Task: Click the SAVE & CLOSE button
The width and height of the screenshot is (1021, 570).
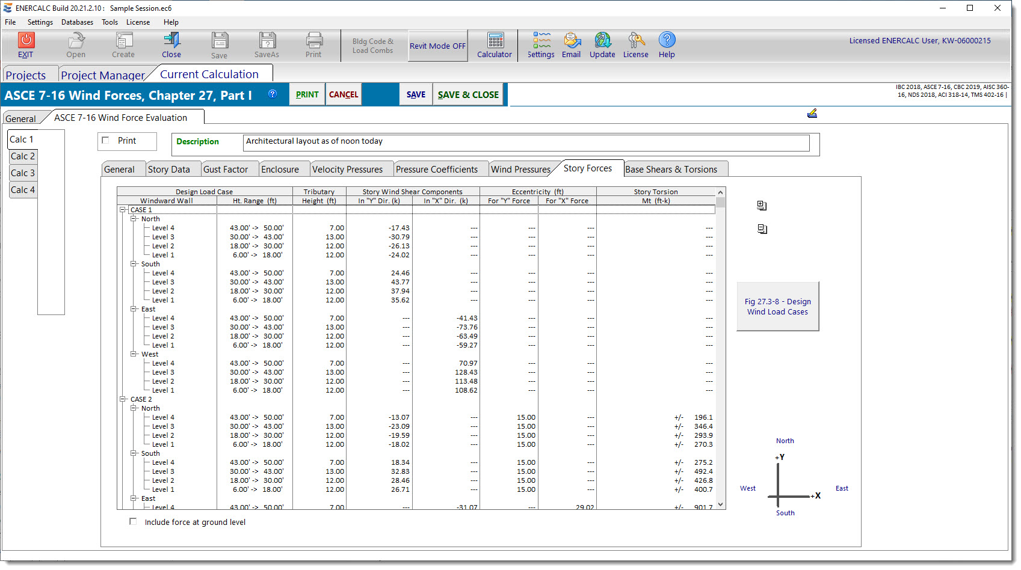Action: coord(468,94)
